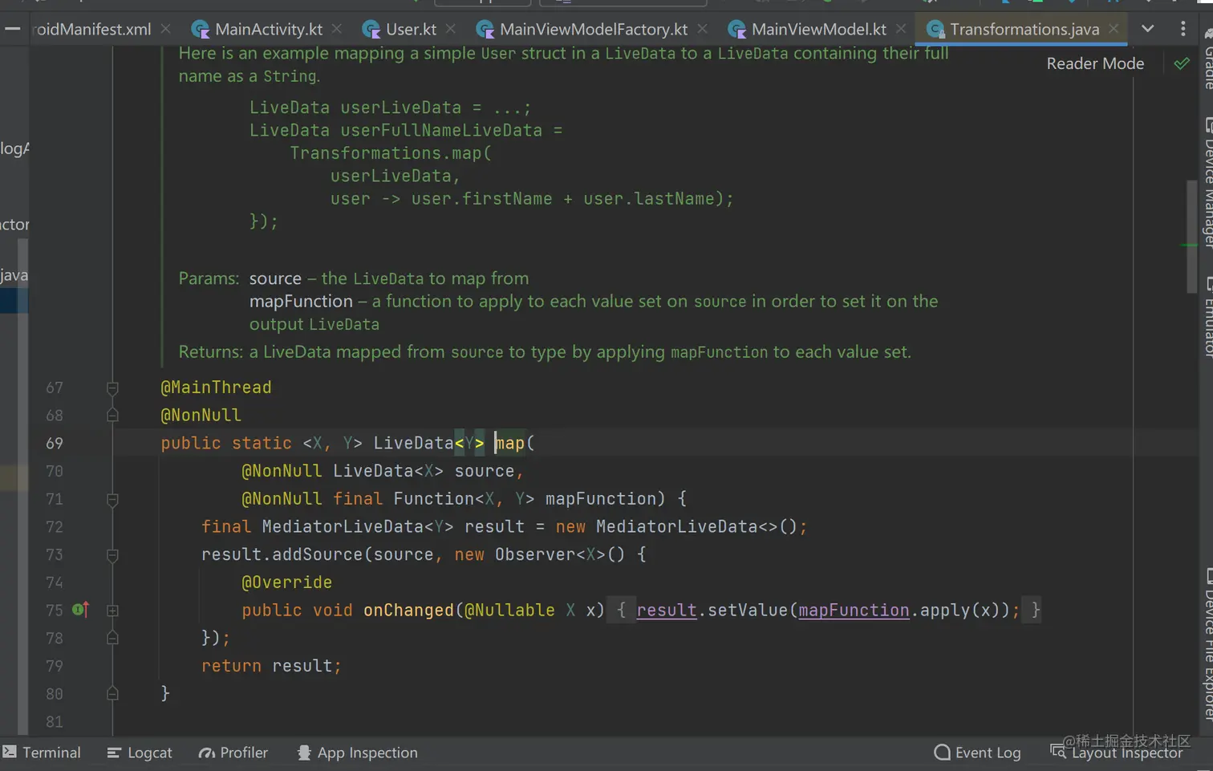Image resolution: width=1213 pixels, height=771 pixels.
Task: Click the implements gutter icon on line 75
Action: pyautogui.click(x=80, y=610)
